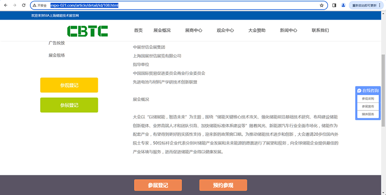Click the URL address bar
This screenshot has width=386, height=195.
tap(183, 5)
